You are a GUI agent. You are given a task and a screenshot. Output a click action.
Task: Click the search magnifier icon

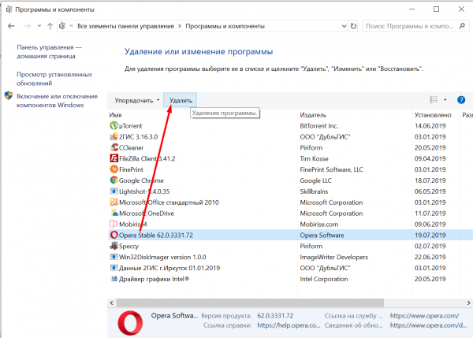click(x=462, y=26)
